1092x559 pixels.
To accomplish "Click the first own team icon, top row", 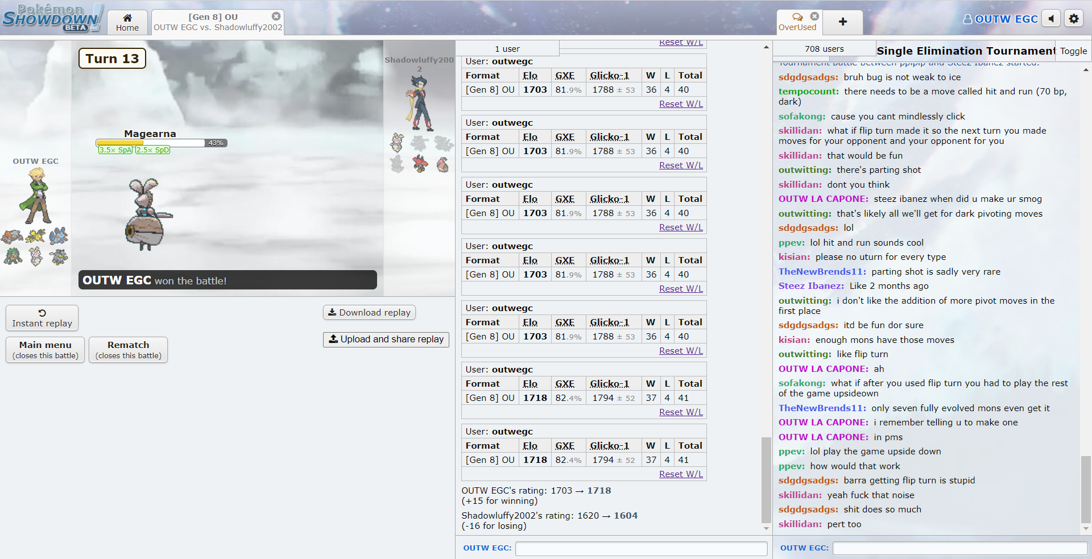I will 13,235.
